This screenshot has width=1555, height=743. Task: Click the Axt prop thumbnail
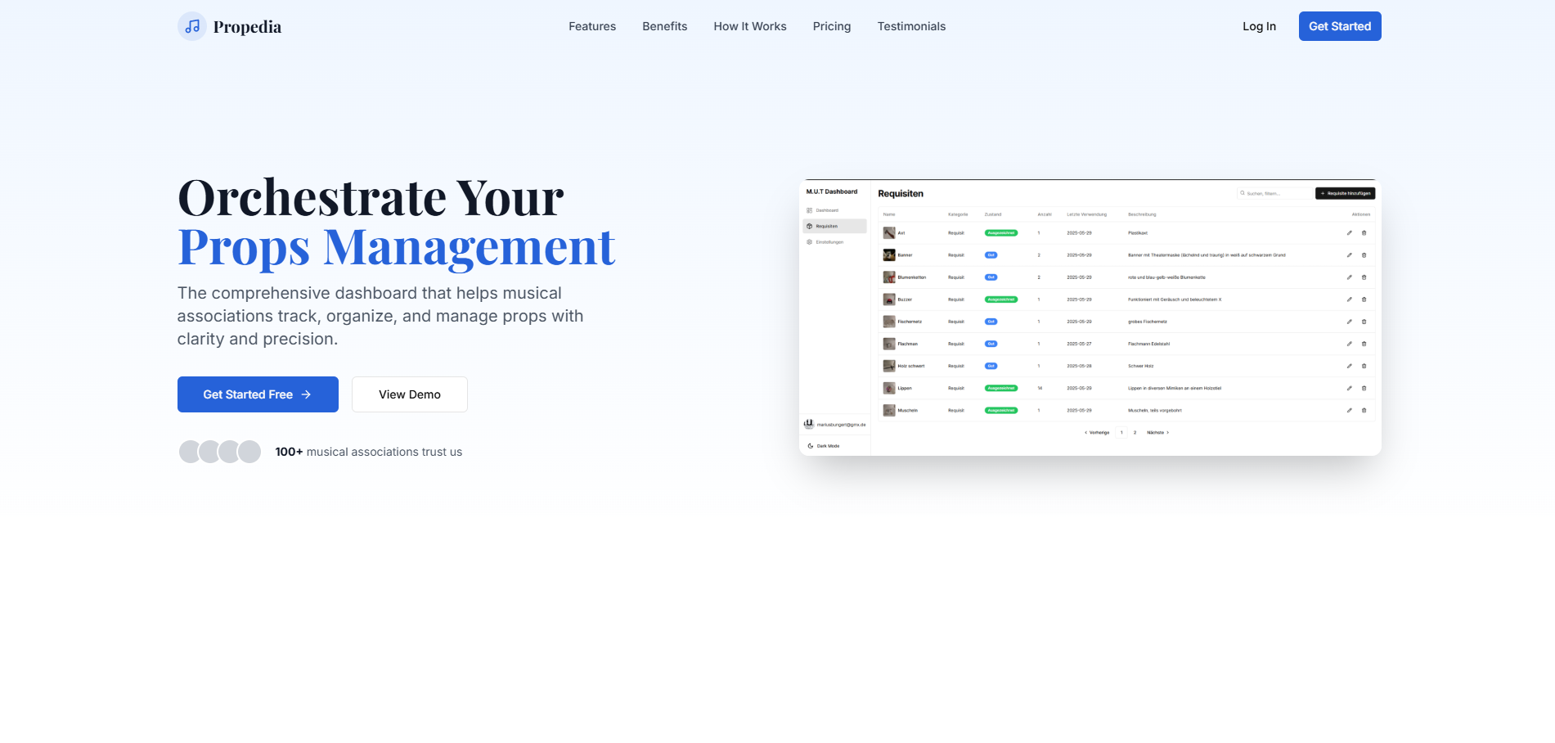pos(889,233)
